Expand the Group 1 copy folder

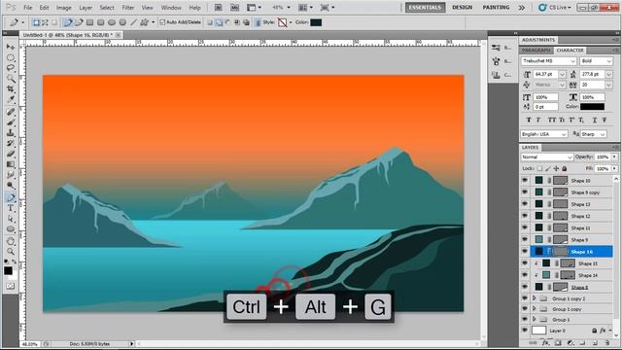tap(534, 309)
